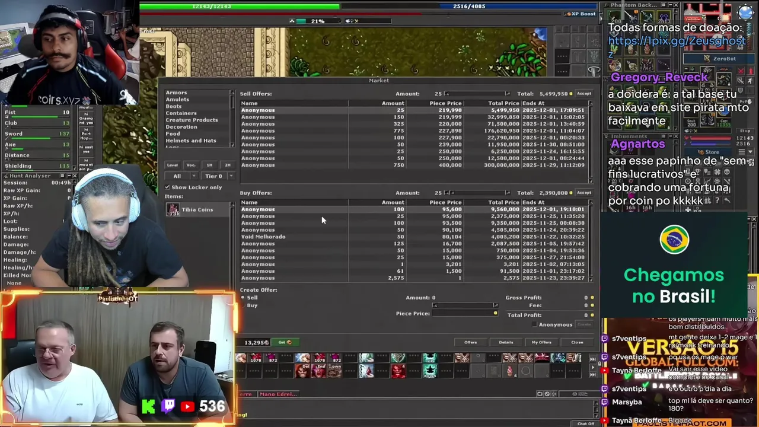759x427 pixels.
Task: Use the cupcake item in action bar
Action: pos(510,371)
